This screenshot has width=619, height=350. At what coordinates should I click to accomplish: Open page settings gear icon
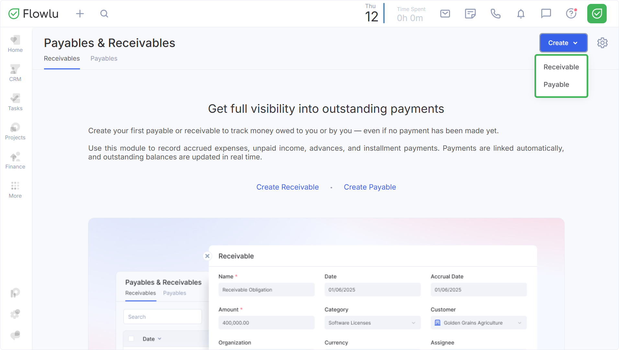pyautogui.click(x=602, y=43)
